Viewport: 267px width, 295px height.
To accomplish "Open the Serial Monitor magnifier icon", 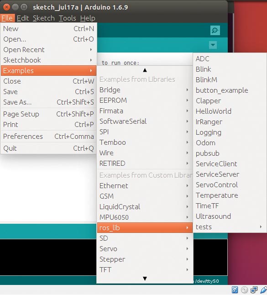I will [215, 31].
